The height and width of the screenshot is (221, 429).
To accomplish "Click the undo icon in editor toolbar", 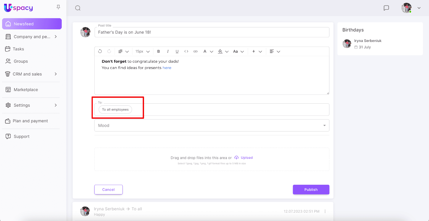I will [100, 51].
